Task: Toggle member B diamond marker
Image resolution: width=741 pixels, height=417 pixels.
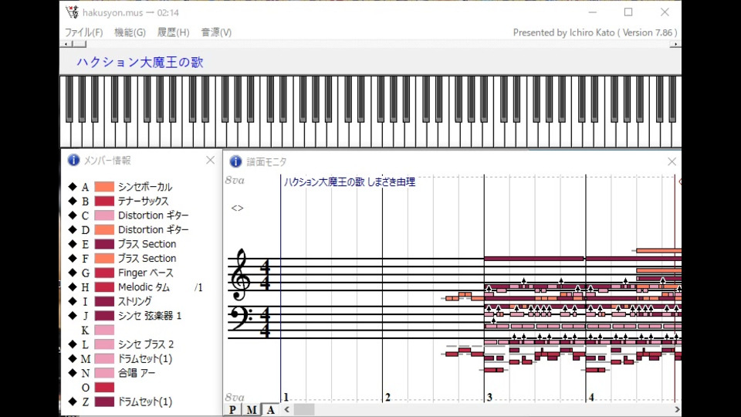Action: [73, 201]
